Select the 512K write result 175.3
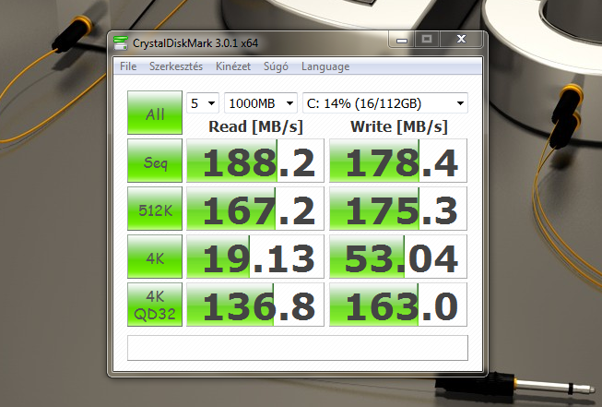602x407 pixels. [398, 209]
